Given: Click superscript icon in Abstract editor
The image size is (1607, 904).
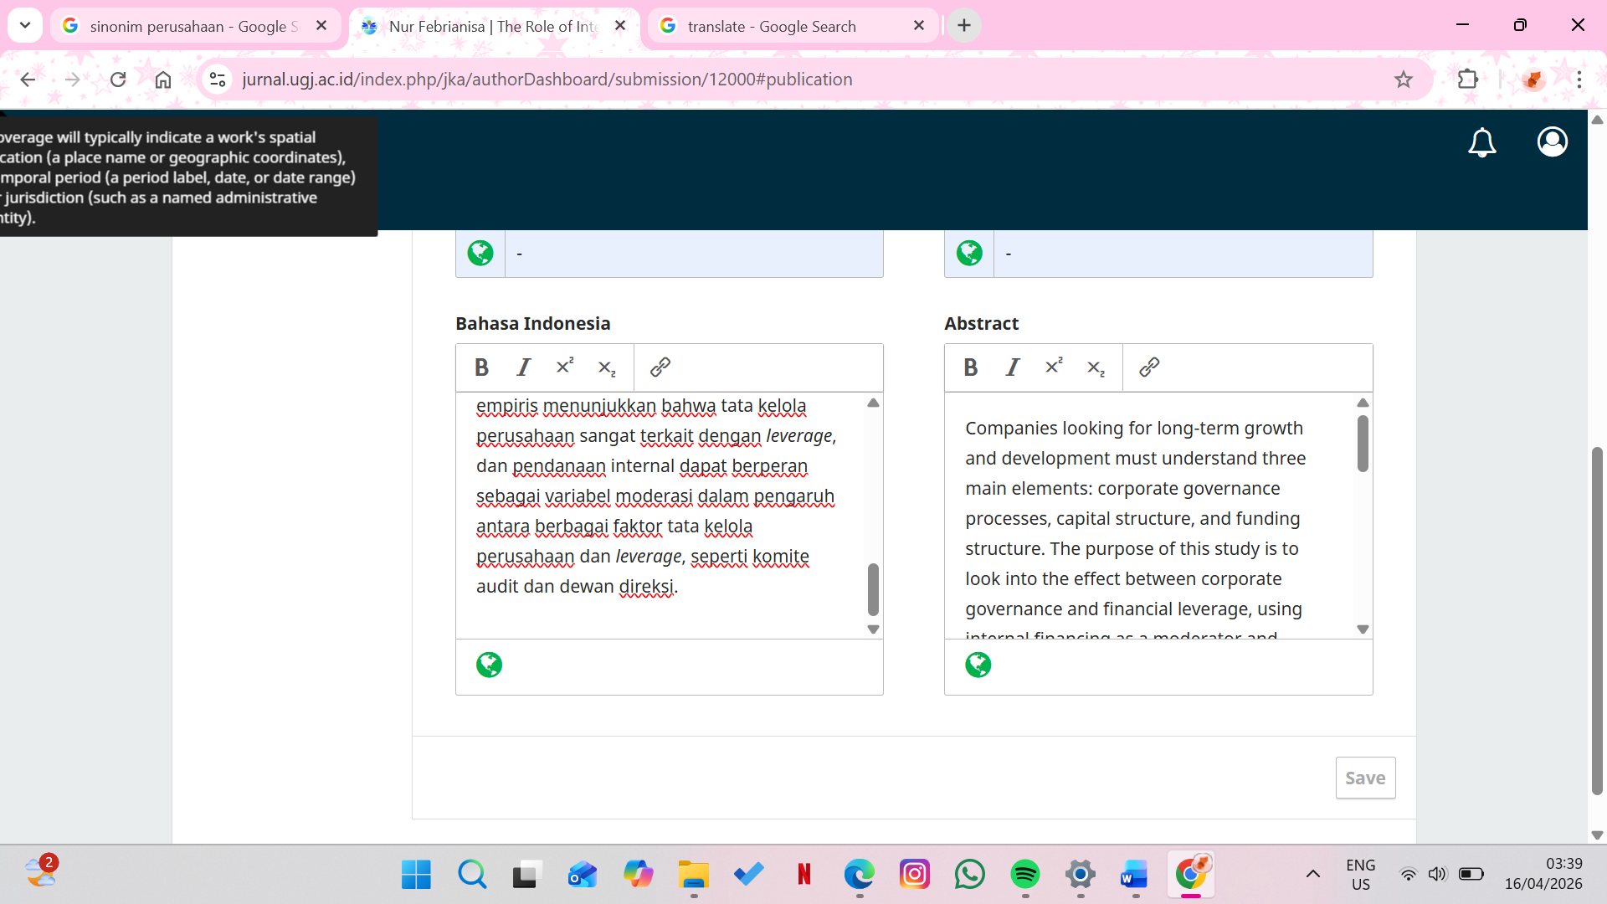Looking at the screenshot, I should point(1054,367).
